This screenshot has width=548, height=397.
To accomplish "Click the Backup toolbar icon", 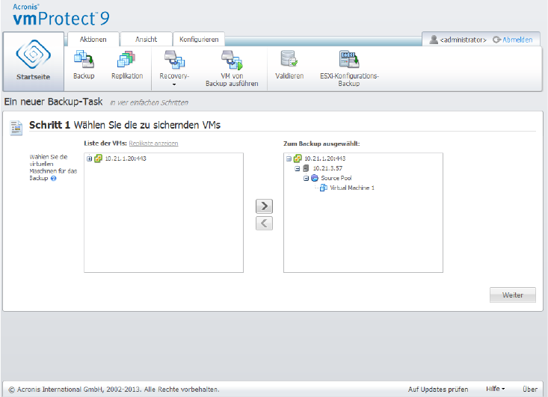I will 84,59.
